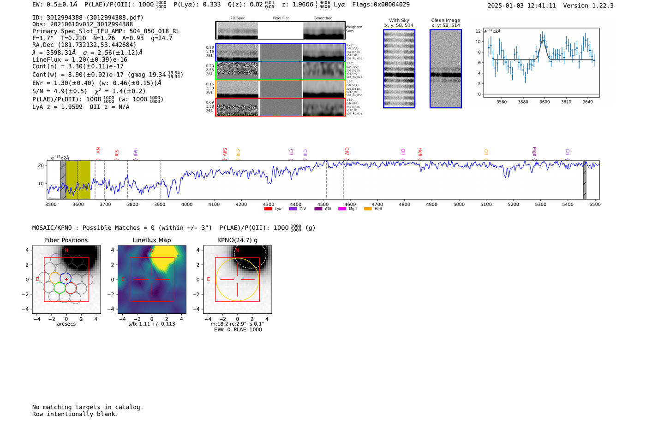Click the 'EWr = 1.30(±0.40)' line
This screenshot has height=439, width=646.
(97, 83)
